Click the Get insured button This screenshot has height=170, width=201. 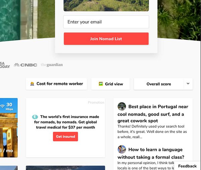(65, 137)
